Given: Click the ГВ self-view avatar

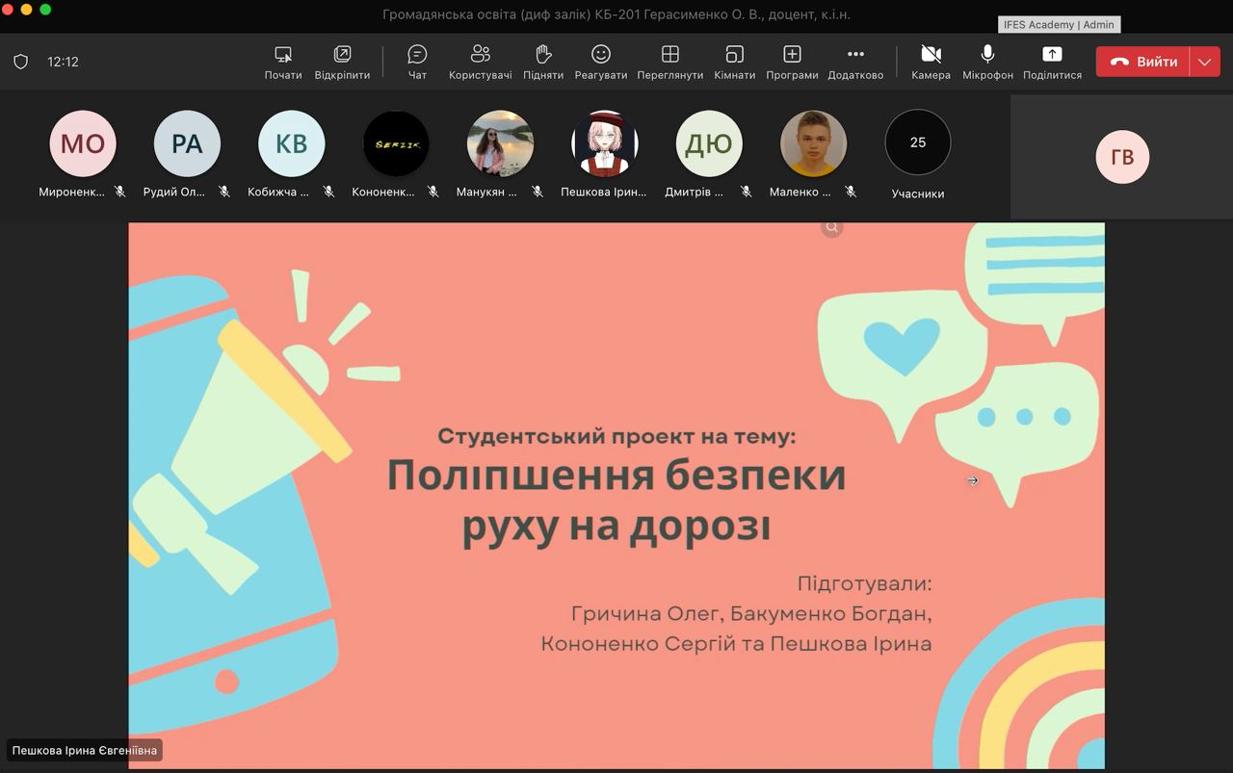Looking at the screenshot, I should point(1122,157).
